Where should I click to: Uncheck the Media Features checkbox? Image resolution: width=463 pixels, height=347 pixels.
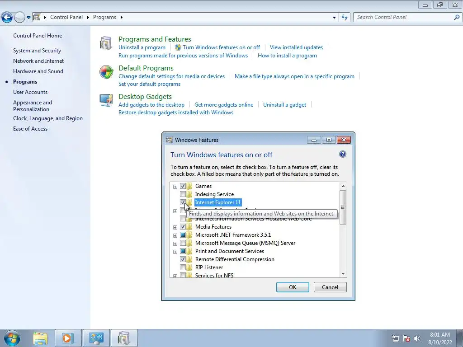point(183,227)
